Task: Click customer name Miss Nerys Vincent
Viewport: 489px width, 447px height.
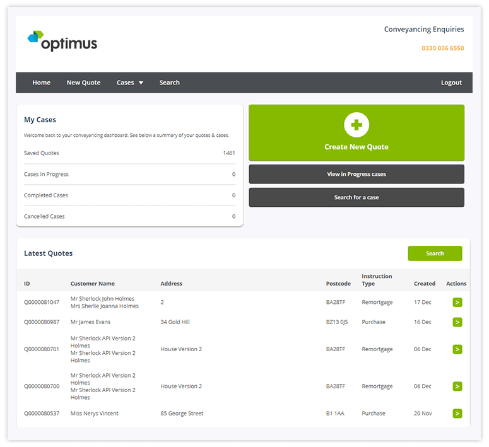Action: (x=95, y=414)
